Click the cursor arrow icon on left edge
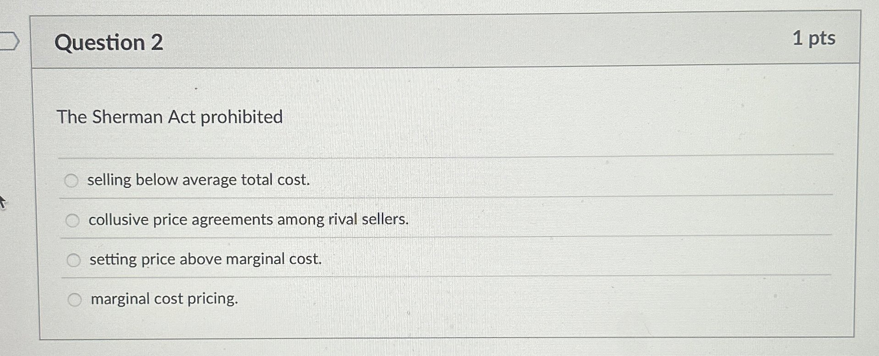 [x=4, y=200]
